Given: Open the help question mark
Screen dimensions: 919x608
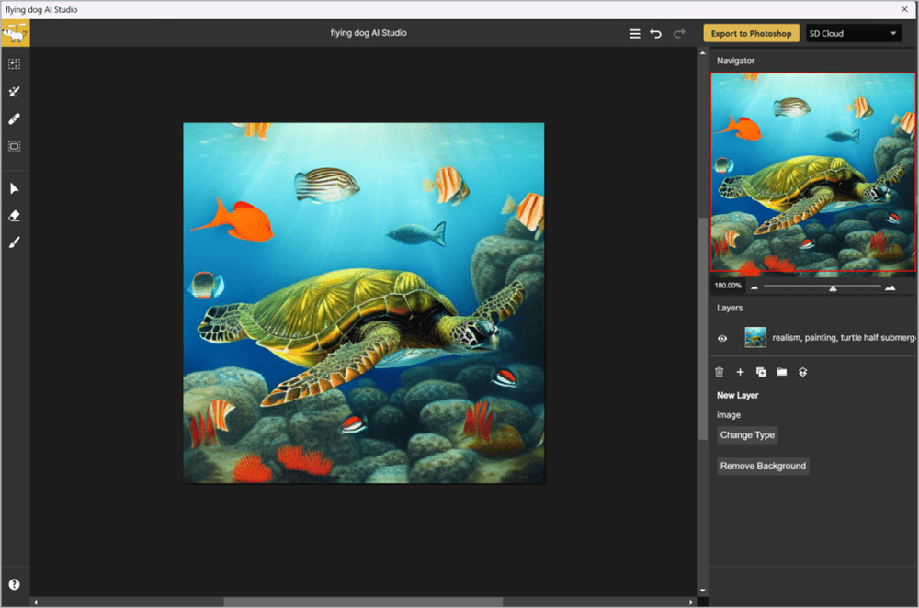Looking at the screenshot, I should (15, 584).
